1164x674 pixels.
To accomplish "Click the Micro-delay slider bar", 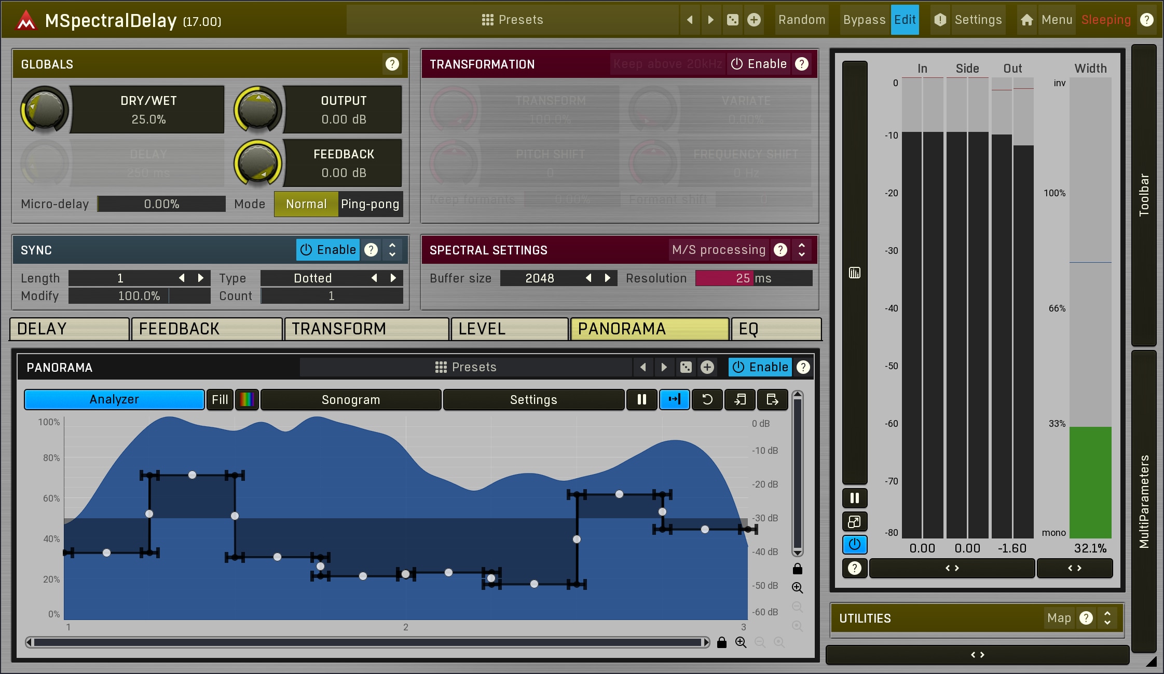I will pos(161,204).
